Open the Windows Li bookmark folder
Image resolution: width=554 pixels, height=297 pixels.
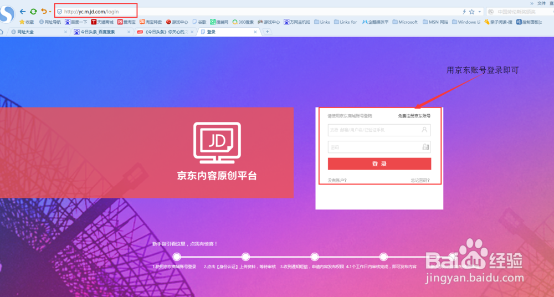point(466,22)
